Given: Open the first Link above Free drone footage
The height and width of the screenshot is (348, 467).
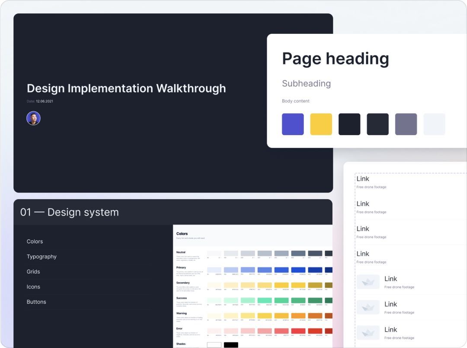Looking at the screenshot, I should coord(363,178).
